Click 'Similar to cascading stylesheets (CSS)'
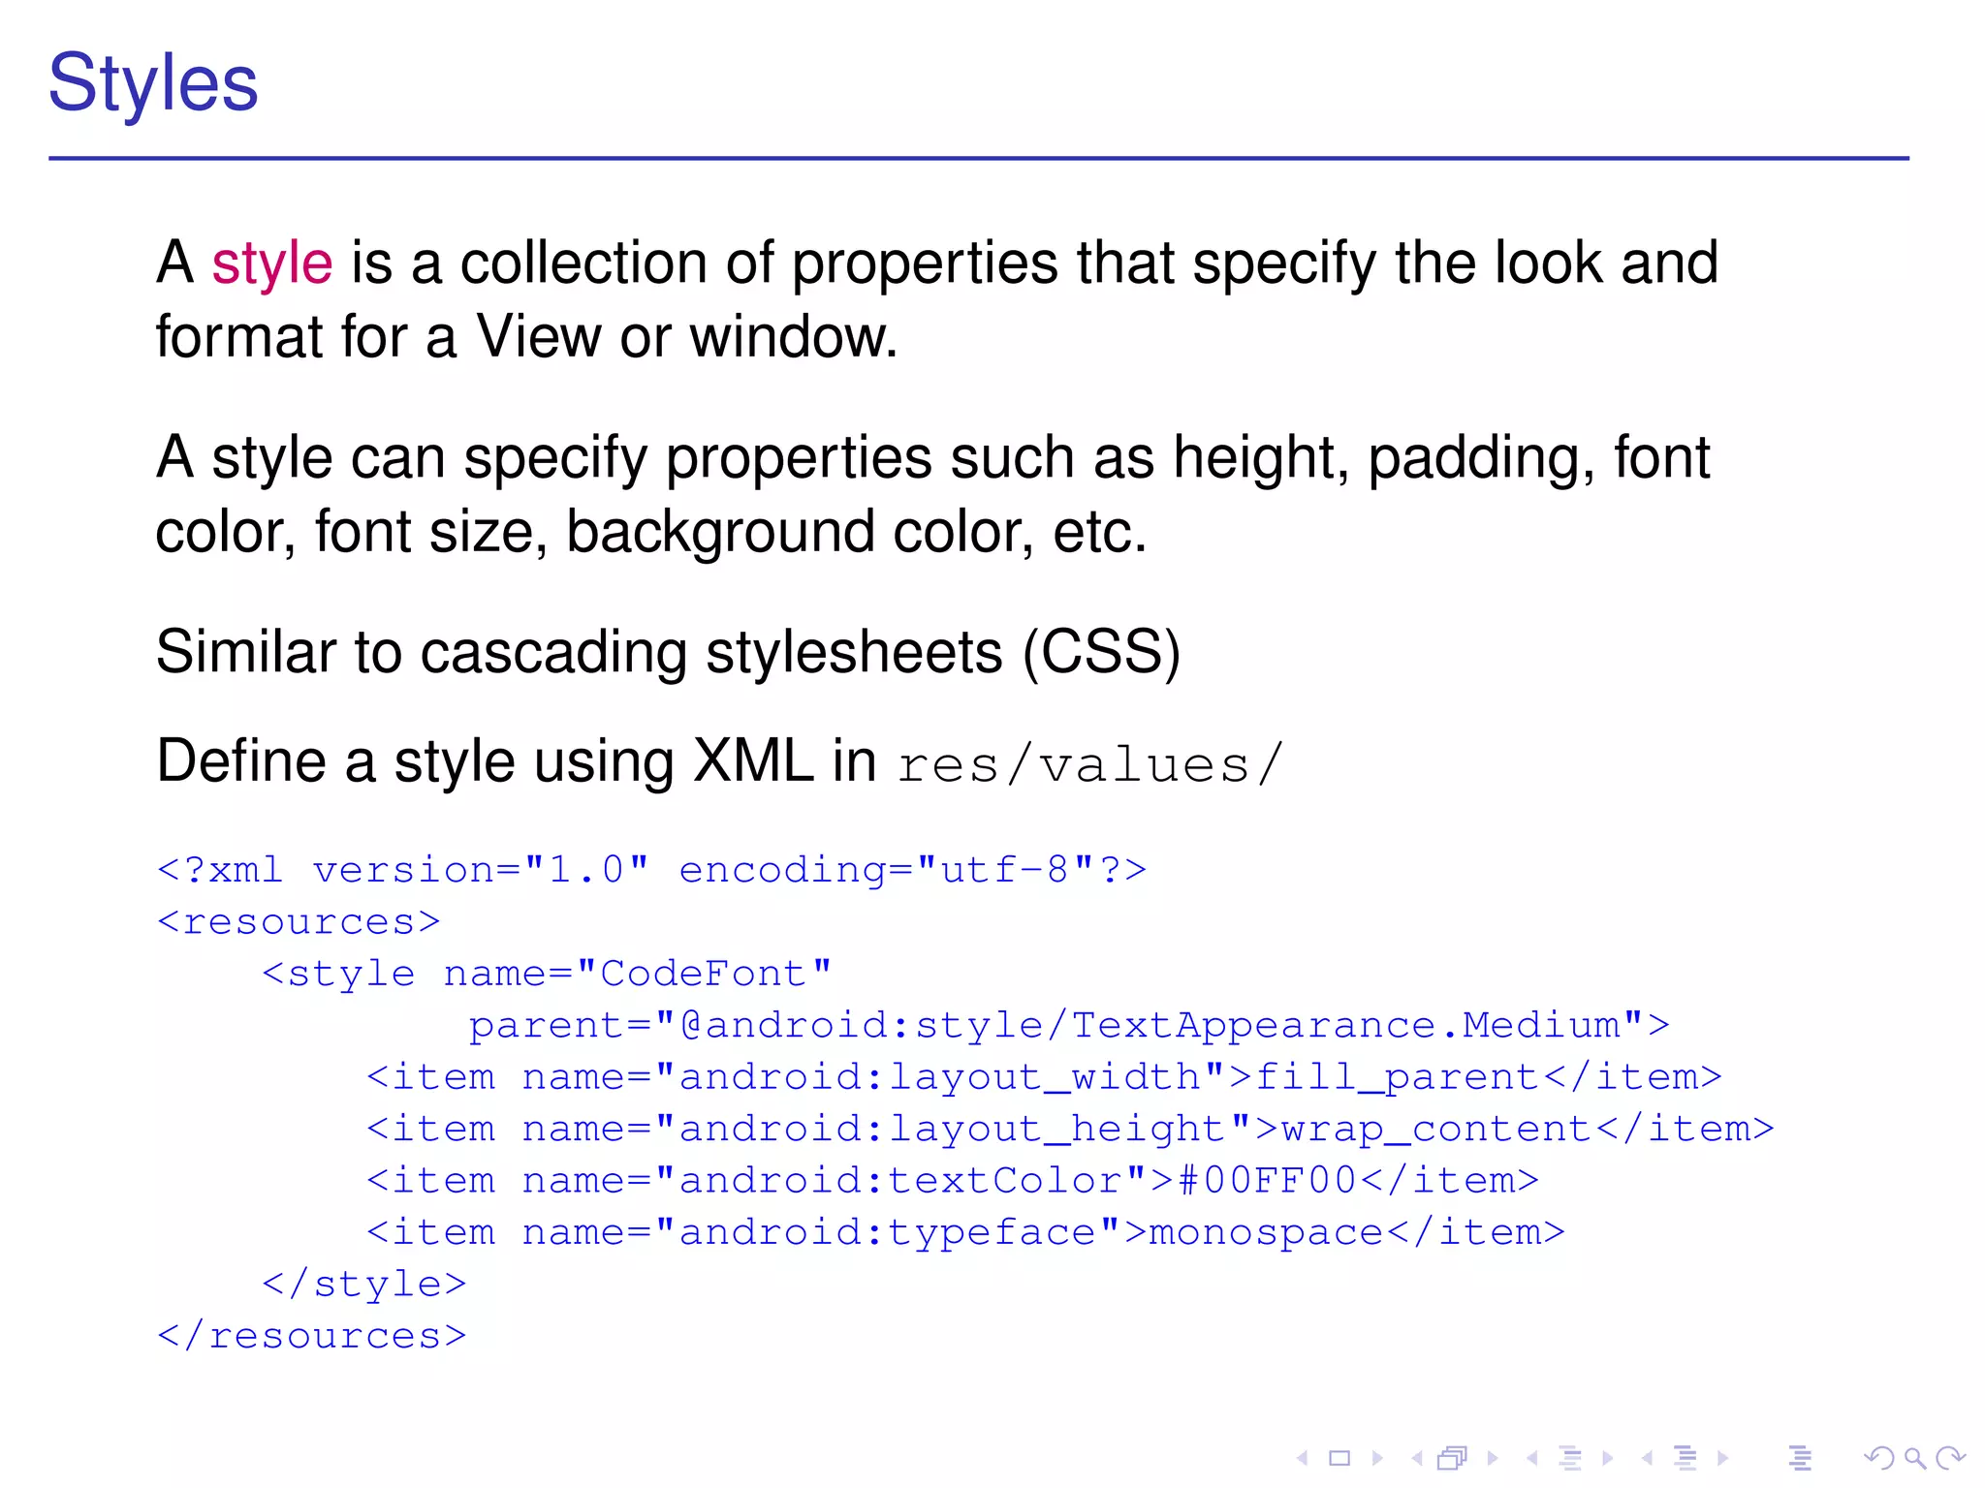This screenshot has height=1488, width=1985. click(x=669, y=652)
